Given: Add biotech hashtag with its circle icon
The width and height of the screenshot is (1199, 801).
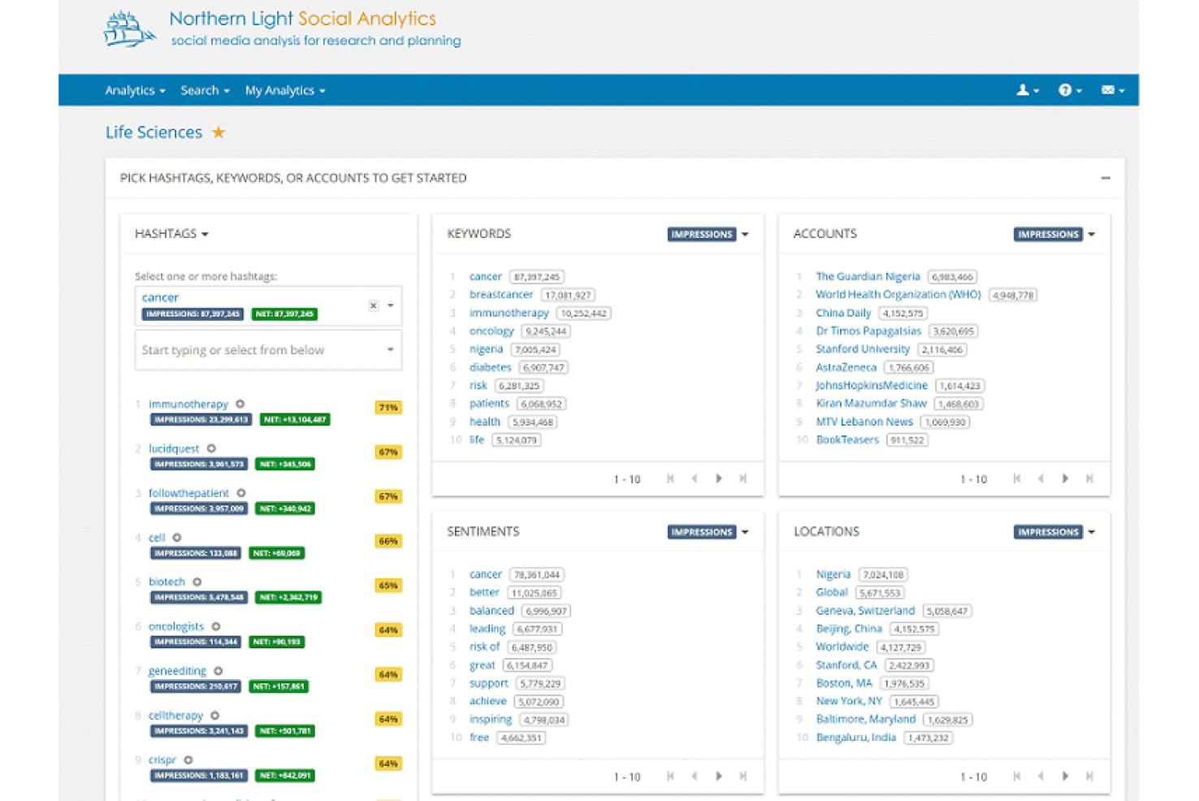Looking at the screenshot, I should pyautogui.click(x=197, y=582).
